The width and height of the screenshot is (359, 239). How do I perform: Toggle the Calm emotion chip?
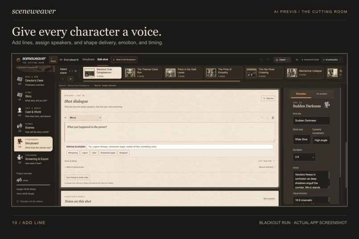94,153
